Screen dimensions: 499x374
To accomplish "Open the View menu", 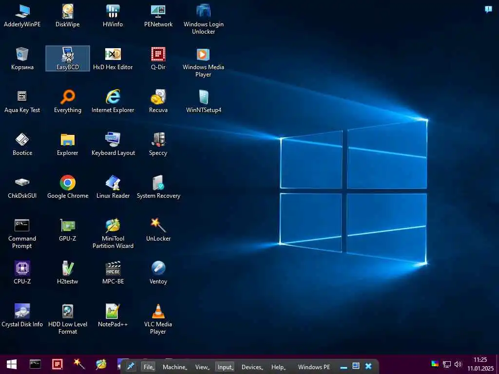I will click(x=202, y=367).
